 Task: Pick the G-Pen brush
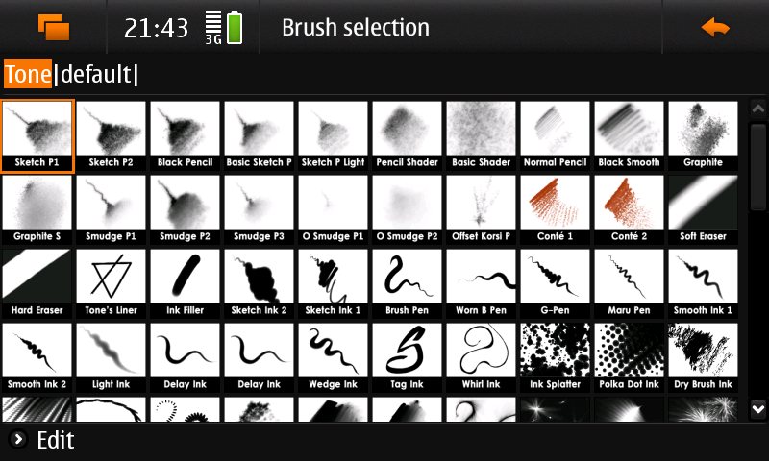555,283
